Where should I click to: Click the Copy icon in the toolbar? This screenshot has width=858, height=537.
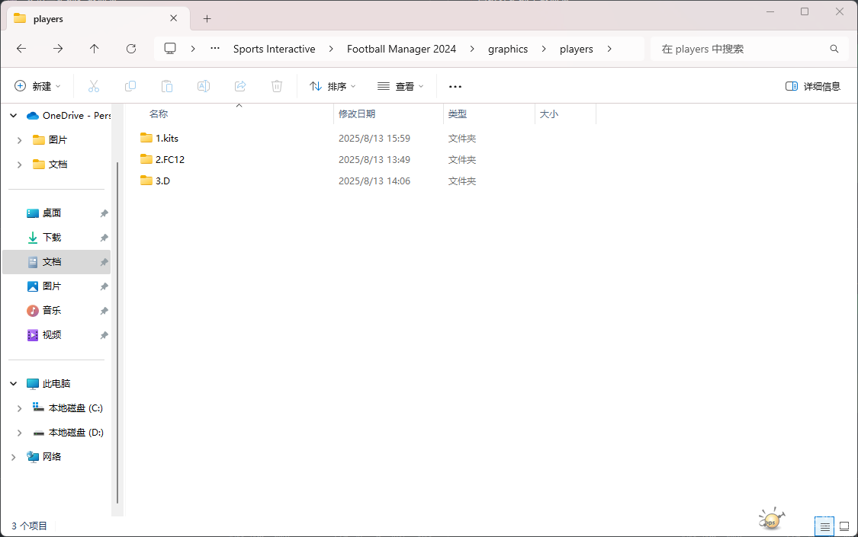pos(130,85)
